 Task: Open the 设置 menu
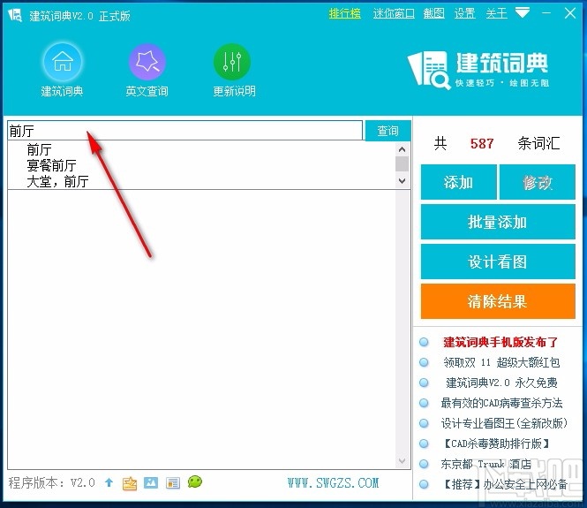point(465,13)
